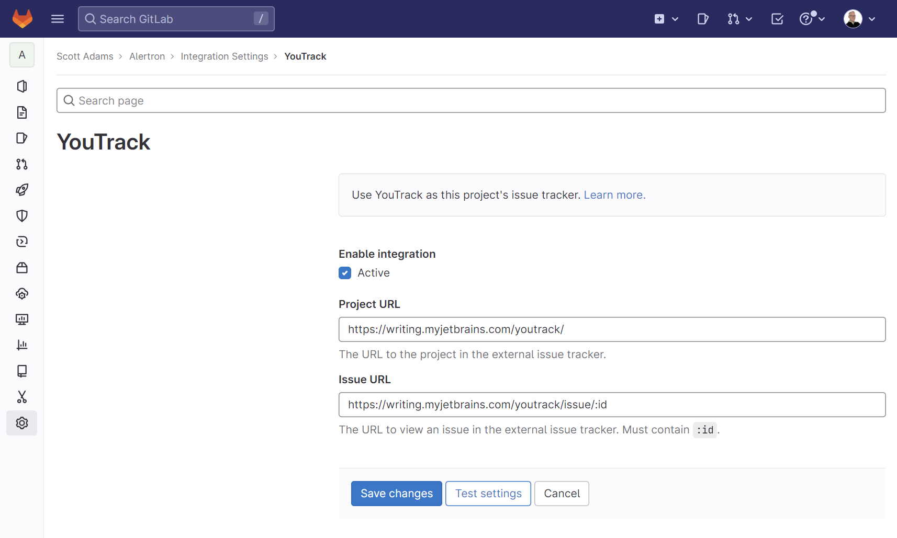Click the Project URL input field
Image resolution: width=897 pixels, height=538 pixels.
tap(612, 329)
